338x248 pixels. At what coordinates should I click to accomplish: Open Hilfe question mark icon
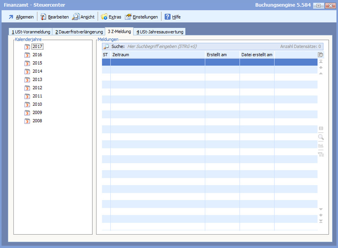167,17
